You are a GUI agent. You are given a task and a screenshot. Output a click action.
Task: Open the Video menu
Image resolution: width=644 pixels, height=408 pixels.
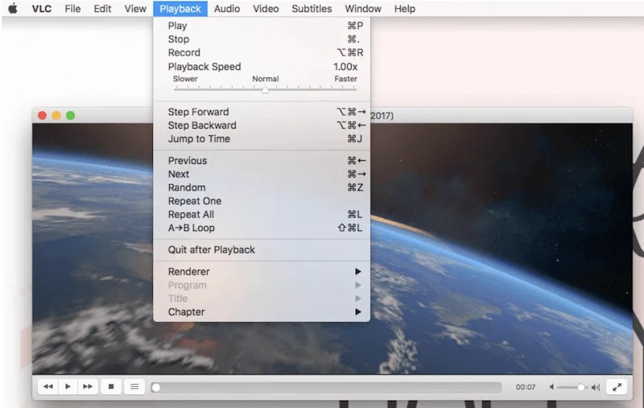tap(266, 9)
